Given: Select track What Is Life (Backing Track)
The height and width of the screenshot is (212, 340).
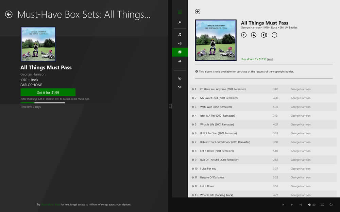Looking at the screenshot, I should (x=263, y=194).
